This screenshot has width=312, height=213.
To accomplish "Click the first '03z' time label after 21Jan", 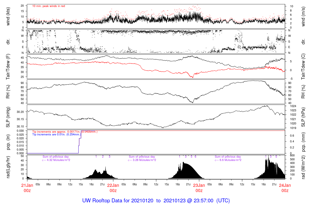I will 38,184.
